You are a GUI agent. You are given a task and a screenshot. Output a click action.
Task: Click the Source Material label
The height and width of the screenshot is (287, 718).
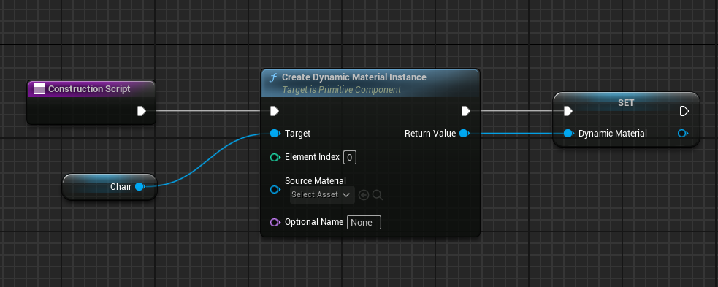click(315, 181)
